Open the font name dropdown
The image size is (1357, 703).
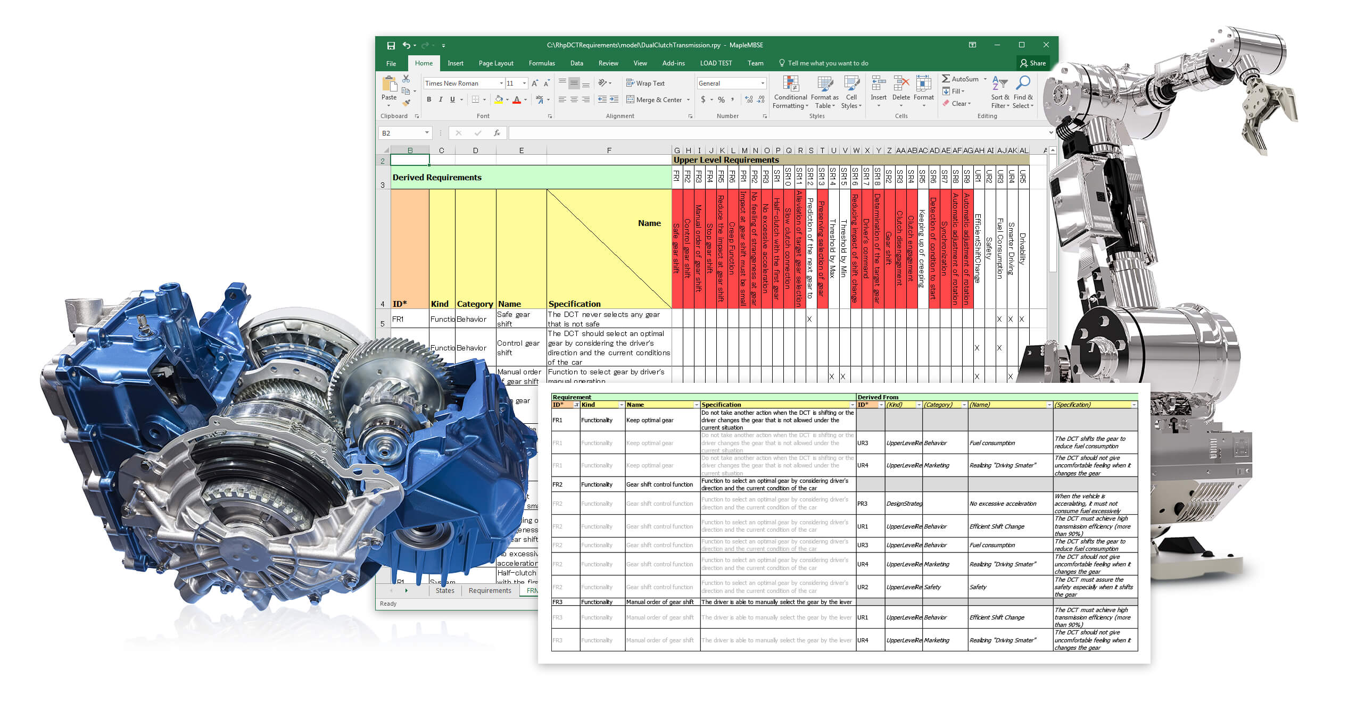pyautogui.click(x=501, y=83)
